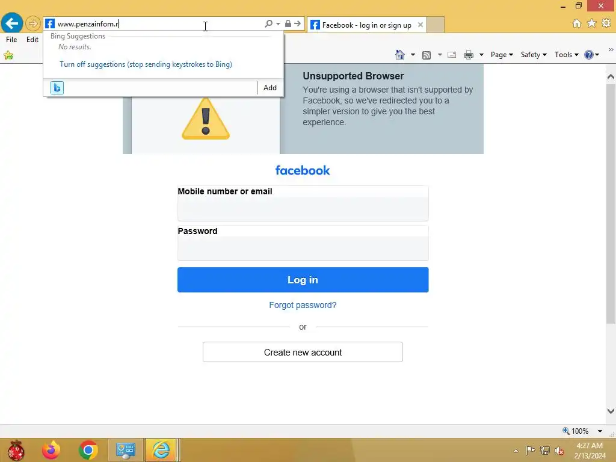Click the Unsupported Browser heading
This screenshot has width=616, height=462.
coord(353,76)
